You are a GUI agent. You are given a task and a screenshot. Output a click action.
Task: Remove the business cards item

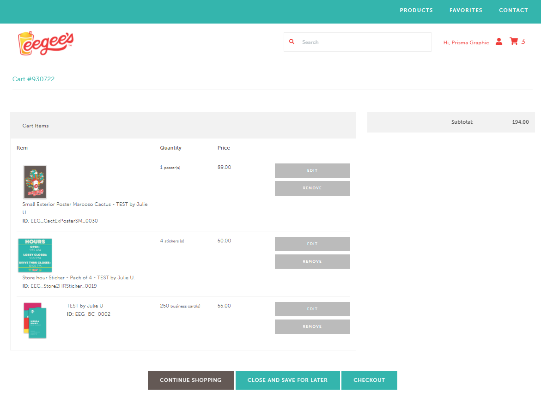click(312, 326)
